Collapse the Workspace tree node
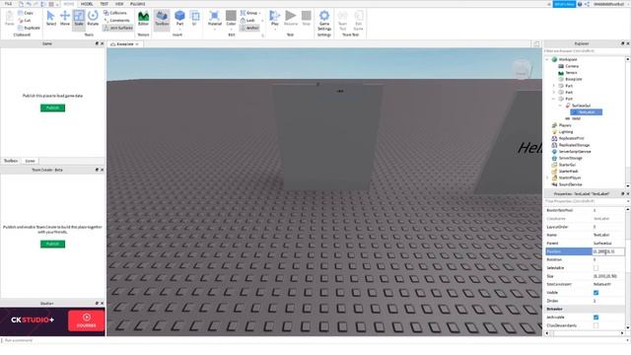 click(x=547, y=59)
